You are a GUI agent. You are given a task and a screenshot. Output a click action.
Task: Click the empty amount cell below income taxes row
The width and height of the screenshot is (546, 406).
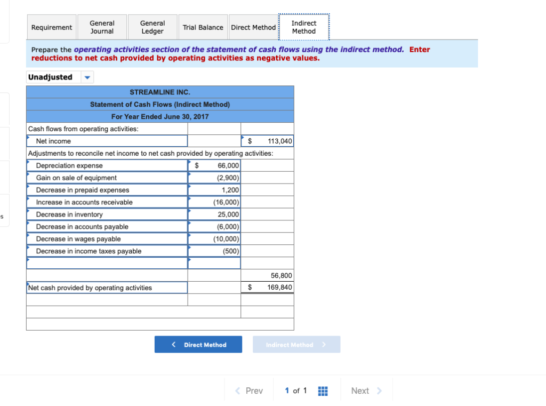tap(214, 262)
